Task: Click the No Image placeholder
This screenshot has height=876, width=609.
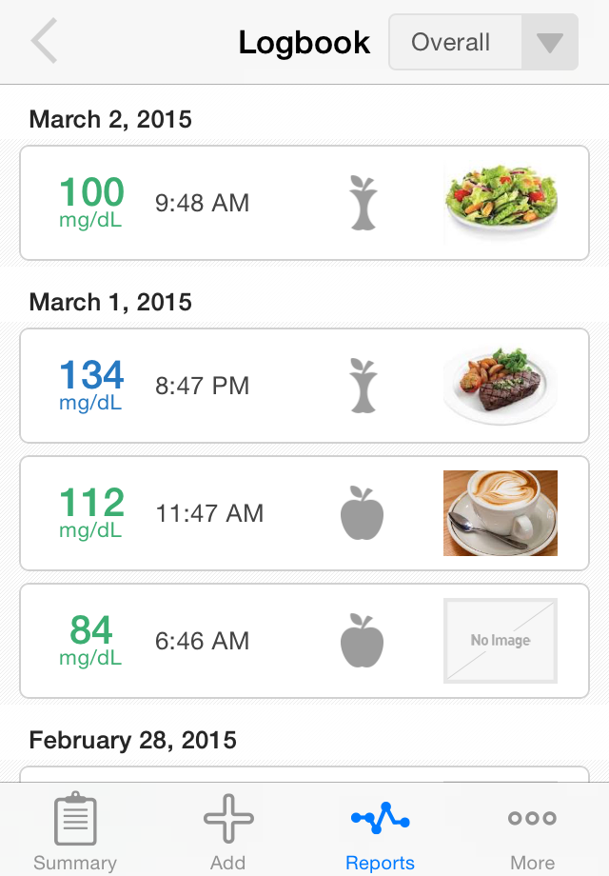Action: click(x=501, y=641)
